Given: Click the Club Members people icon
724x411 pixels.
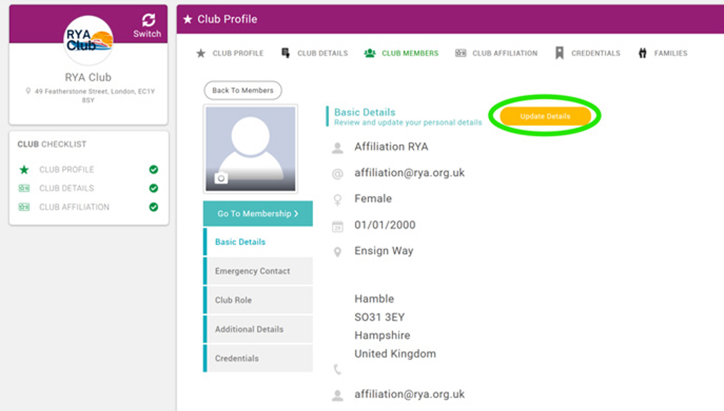Looking at the screenshot, I should pos(370,53).
